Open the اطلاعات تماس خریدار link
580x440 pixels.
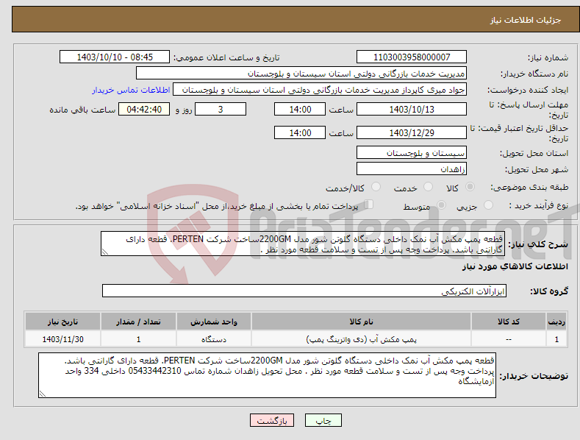[131, 90]
